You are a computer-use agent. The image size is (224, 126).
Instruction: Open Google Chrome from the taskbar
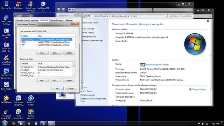pyautogui.click(x=29, y=124)
